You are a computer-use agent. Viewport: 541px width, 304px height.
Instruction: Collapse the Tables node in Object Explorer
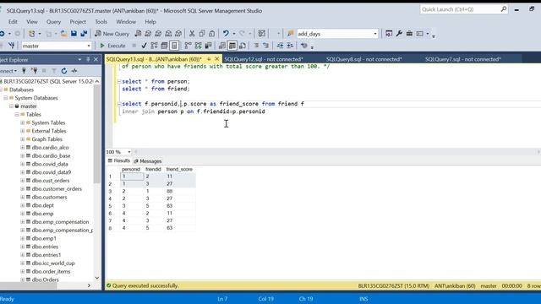pyautogui.click(x=17, y=115)
